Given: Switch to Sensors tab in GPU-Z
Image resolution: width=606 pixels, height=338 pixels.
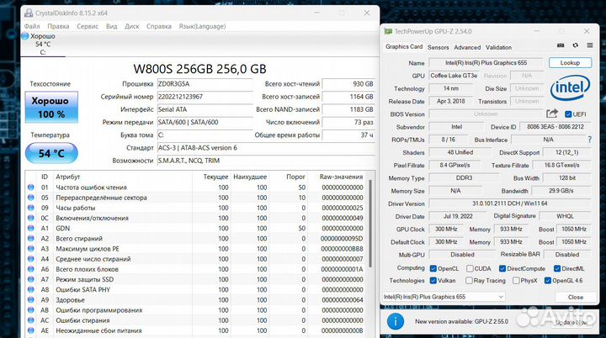Looking at the screenshot, I should click(438, 47).
